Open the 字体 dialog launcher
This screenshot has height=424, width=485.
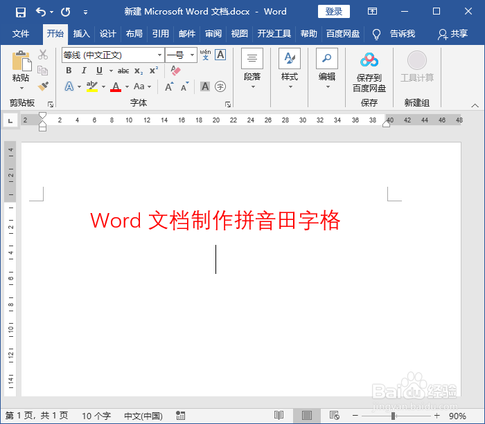click(x=228, y=104)
